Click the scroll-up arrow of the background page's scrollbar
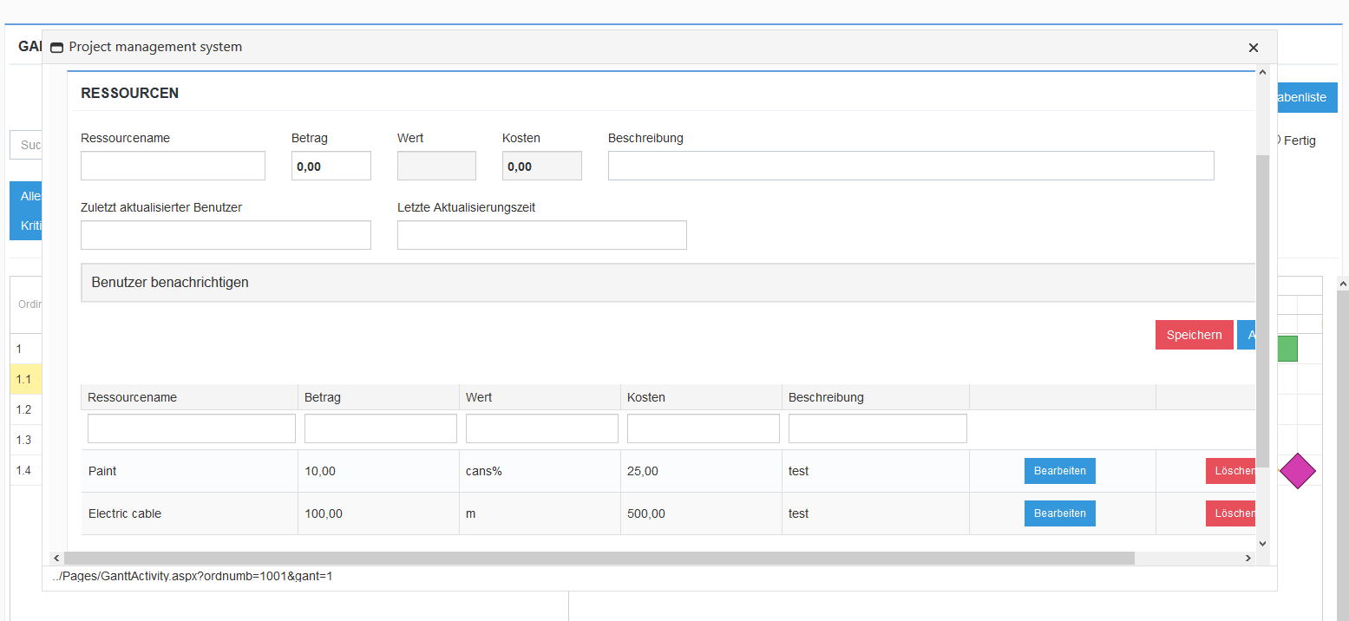 [1343, 283]
